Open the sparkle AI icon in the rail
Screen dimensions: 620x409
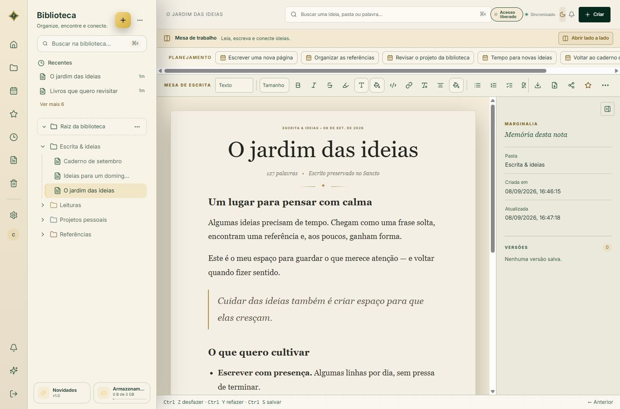14,371
